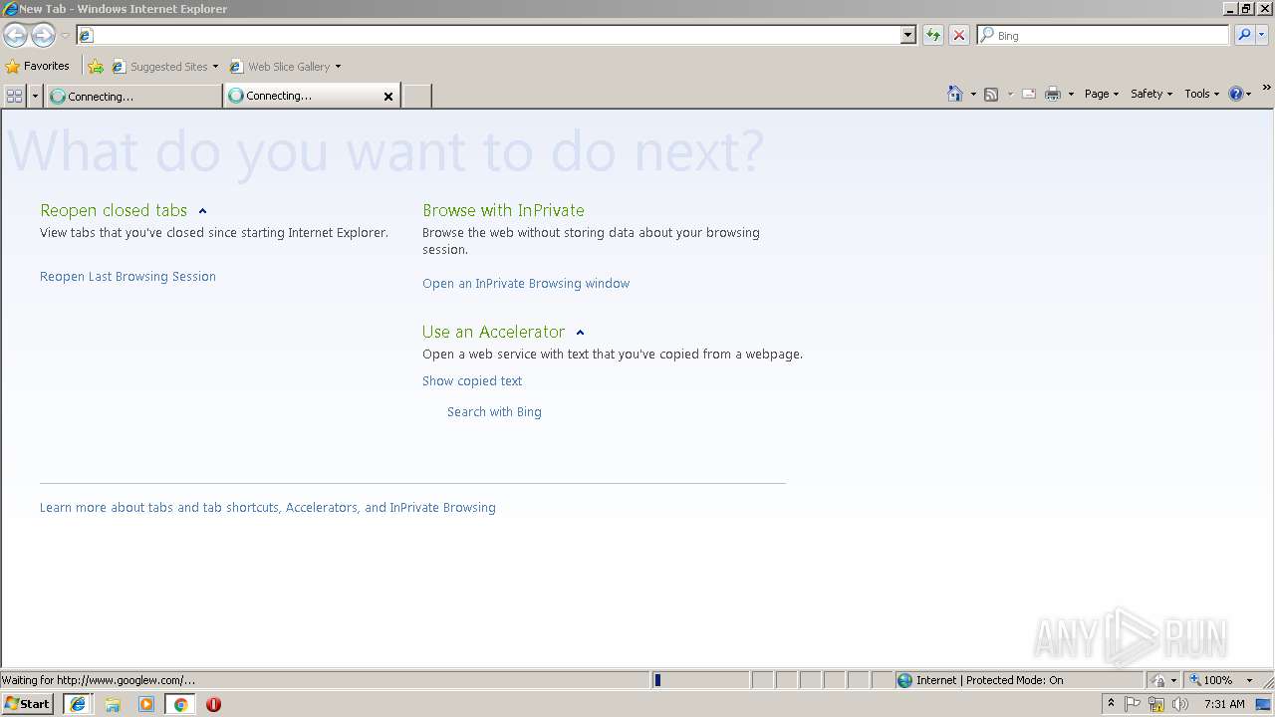Click Internet Explorer taskbar icon
The height and width of the screenshot is (717, 1275).
point(77,704)
